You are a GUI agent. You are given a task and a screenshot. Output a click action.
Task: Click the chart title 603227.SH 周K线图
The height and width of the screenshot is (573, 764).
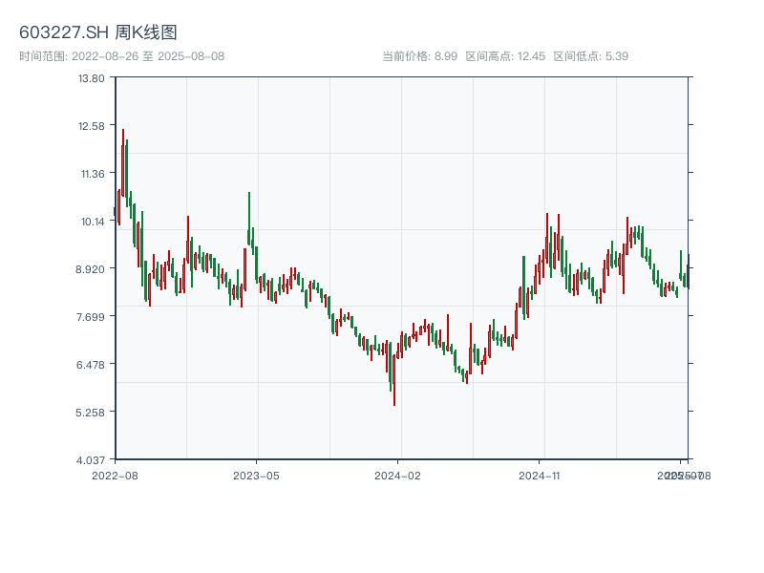(x=98, y=32)
